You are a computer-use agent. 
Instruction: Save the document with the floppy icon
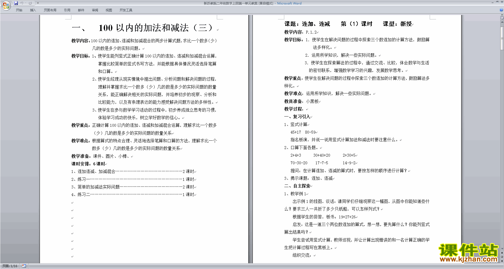point(16,3)
